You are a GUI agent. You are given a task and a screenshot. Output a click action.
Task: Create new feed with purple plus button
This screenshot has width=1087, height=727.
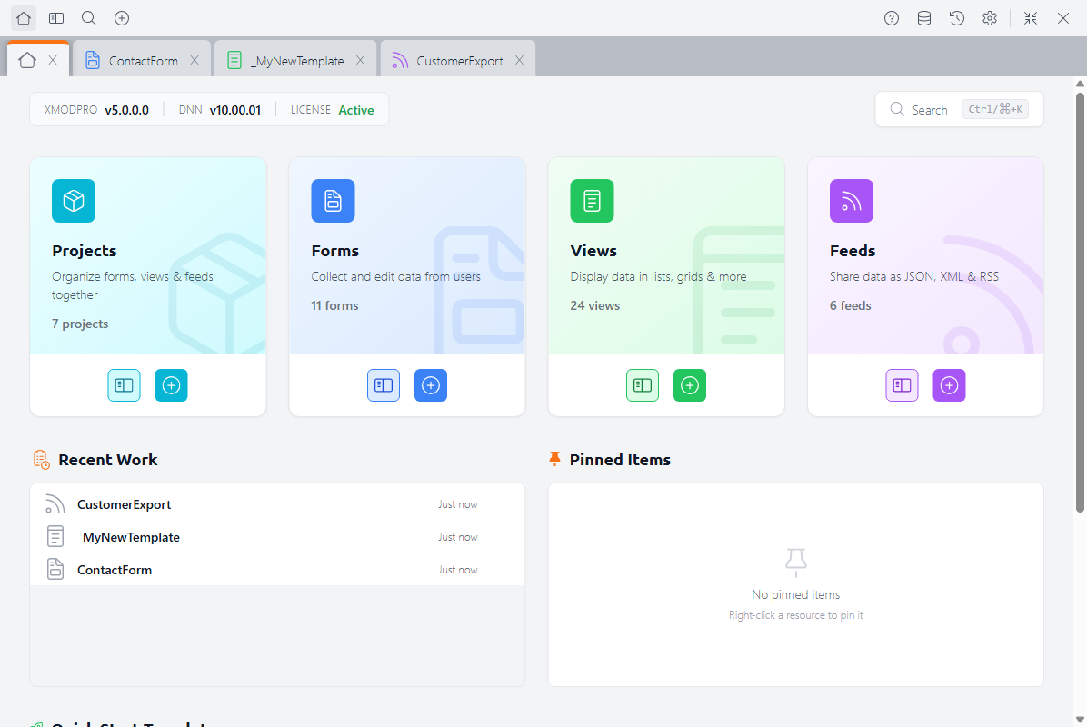point(949,385)
